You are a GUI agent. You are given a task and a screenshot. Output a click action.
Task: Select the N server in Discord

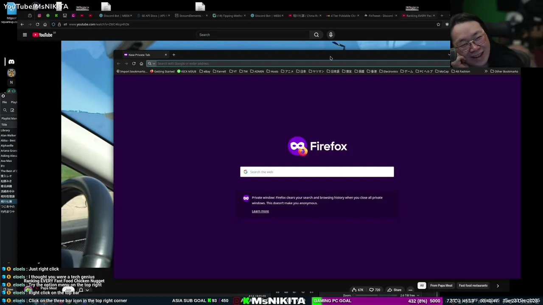coord(11,82)
